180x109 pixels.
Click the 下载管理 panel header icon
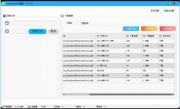point(62,16)
